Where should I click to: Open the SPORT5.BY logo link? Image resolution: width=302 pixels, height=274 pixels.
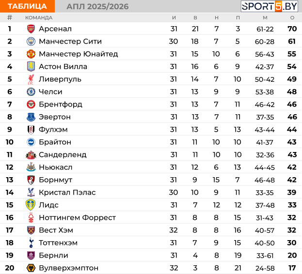[270, 6]
